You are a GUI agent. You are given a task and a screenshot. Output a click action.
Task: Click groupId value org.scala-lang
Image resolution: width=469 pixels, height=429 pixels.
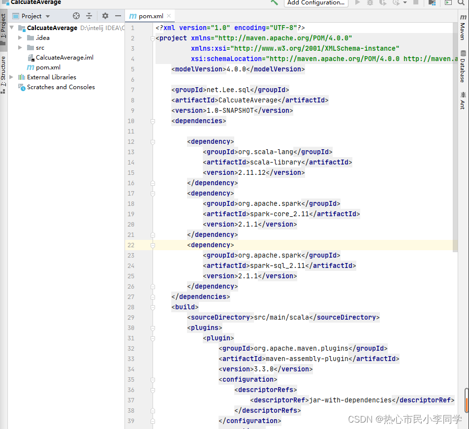click(266, 152)
